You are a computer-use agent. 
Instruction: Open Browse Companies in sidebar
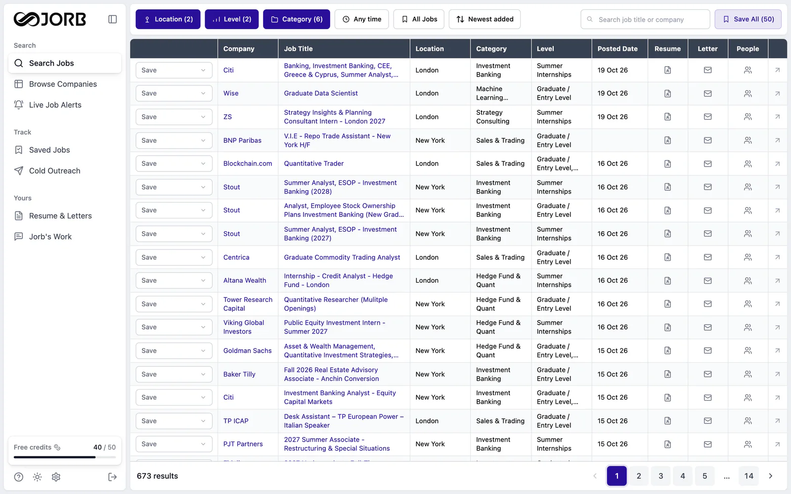click(65, 84)
